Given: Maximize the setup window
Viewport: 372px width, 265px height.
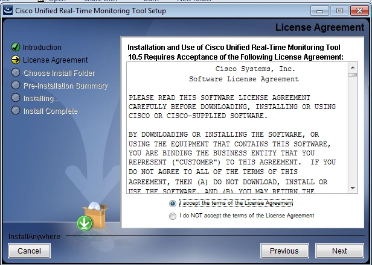Looking at the screenshot, I should coord(339,11).
